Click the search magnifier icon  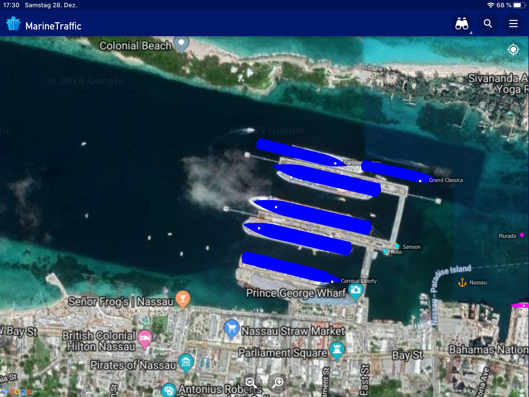[488, 24]
